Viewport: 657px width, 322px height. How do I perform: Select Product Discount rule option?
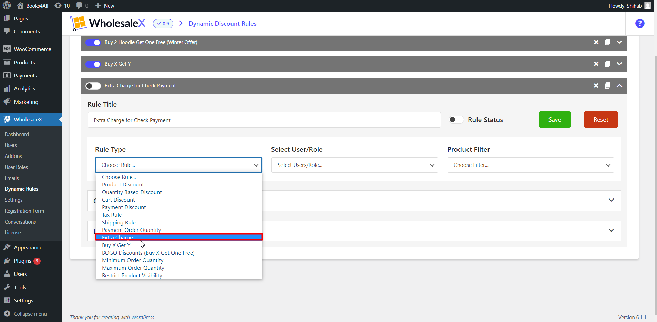[179, 185]
